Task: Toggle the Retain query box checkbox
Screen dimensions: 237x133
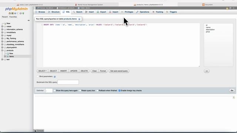Action: [x=80, y=91]
